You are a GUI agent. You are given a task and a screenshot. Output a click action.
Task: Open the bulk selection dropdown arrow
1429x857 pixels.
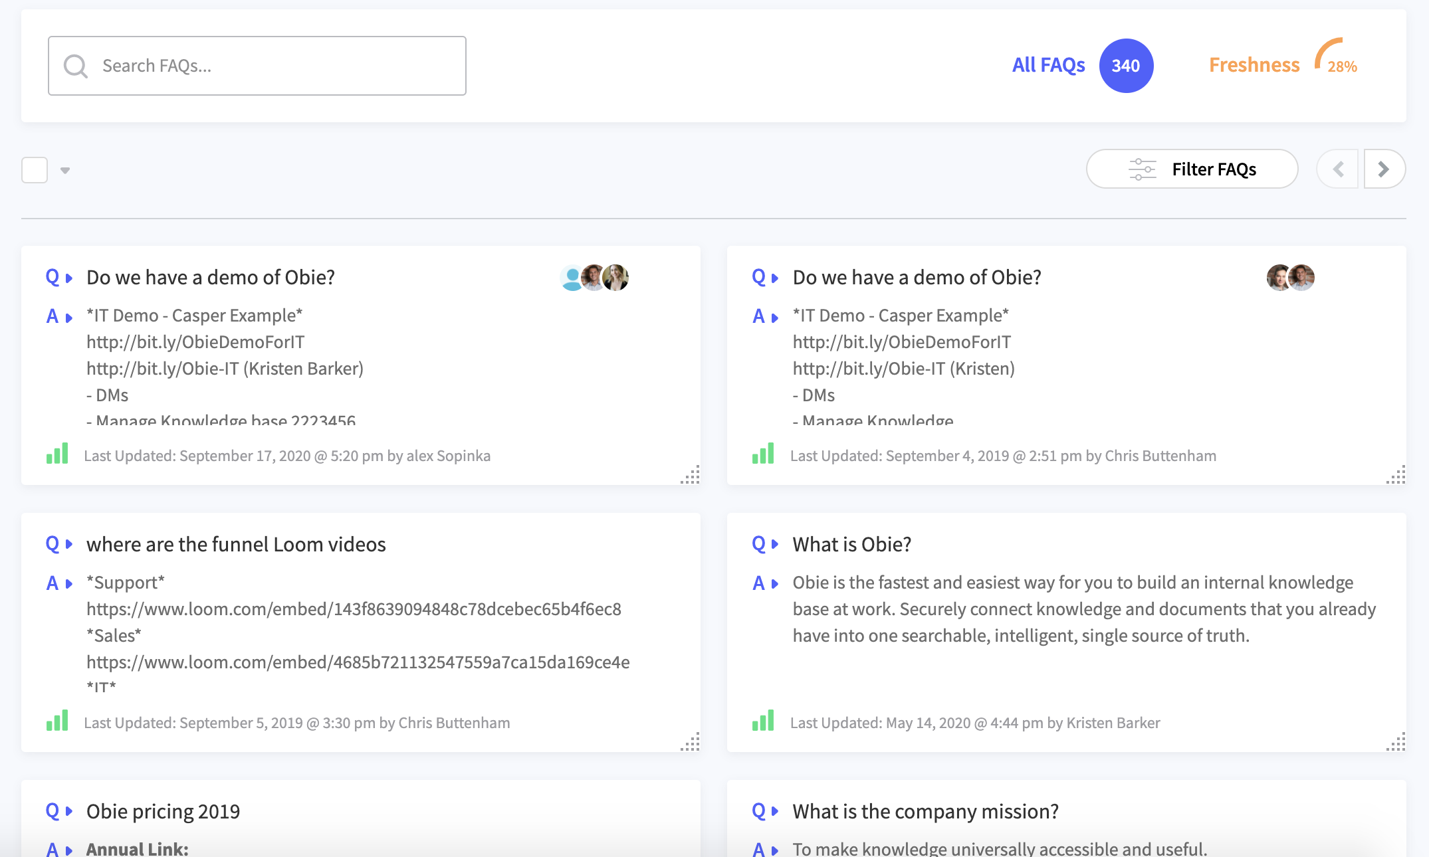click(65, 171)
